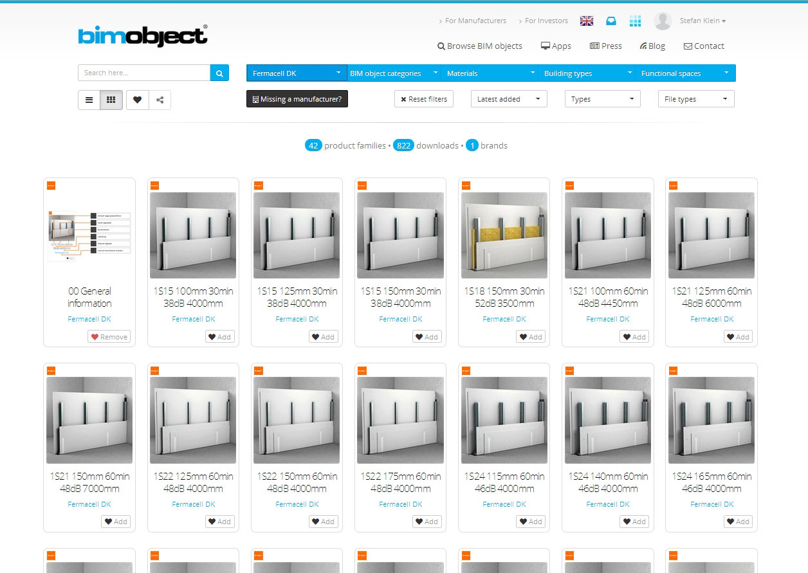Open the Blog menu item

pyautogui.click(x=652, y=46)
